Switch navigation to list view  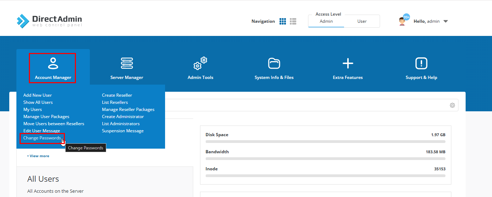coord(293,21)
